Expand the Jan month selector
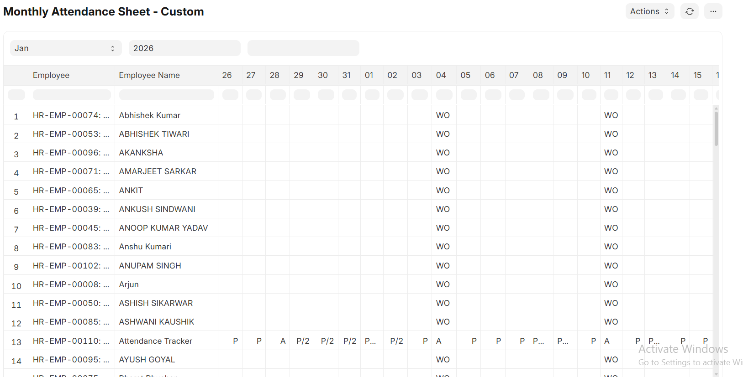743x377 pixels. (66, 48)
